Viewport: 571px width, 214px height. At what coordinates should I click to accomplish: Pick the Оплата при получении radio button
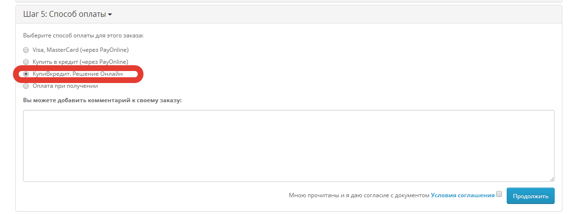26,86
